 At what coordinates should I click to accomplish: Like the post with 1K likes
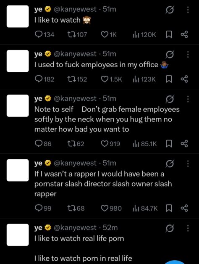109,35
